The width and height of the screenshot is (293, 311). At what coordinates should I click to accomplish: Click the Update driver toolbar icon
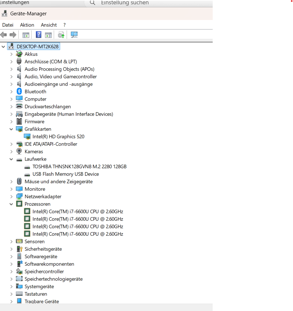tap(61, 35)
